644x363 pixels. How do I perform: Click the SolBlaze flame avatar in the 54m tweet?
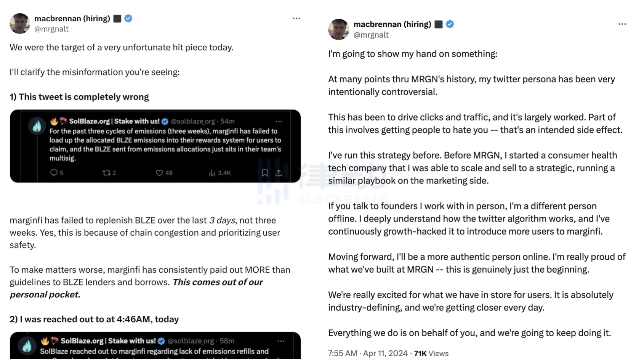click(37, 126)
